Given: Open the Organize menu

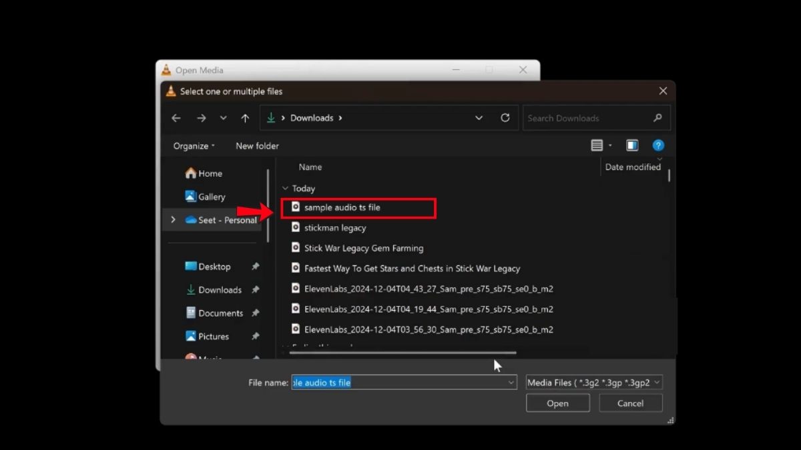Looking at the screenshot, I should tap(194, 146).
